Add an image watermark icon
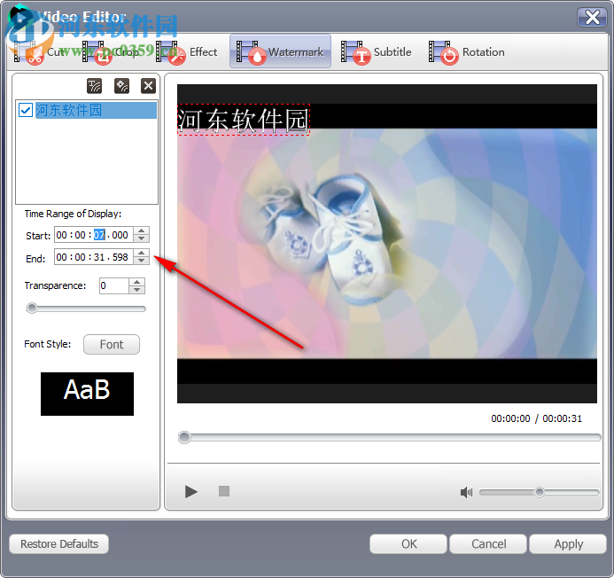The image size is (614, 578). coord(121,86)
